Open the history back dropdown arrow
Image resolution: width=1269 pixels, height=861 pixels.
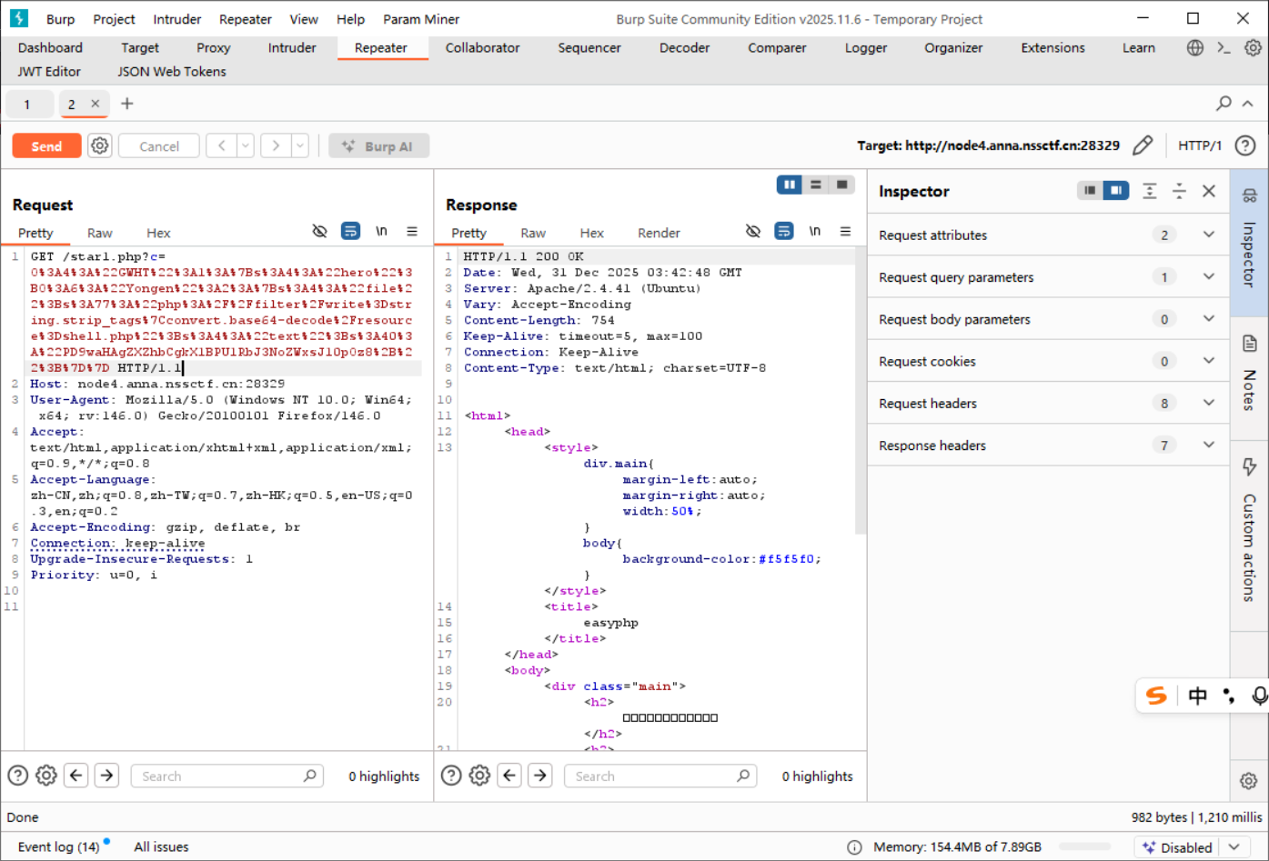246,145
